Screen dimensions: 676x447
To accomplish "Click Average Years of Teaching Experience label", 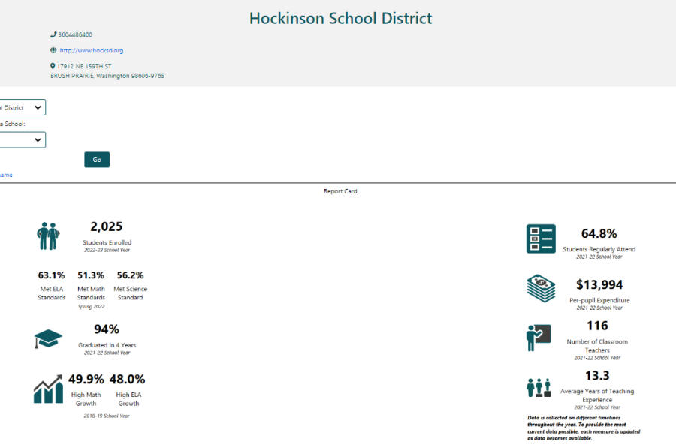I will pos(597,395).
